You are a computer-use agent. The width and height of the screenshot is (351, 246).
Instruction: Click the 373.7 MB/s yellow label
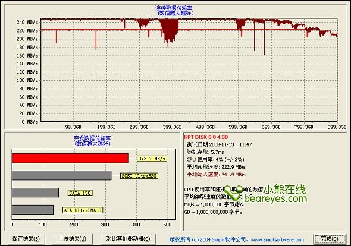(152, 159)
